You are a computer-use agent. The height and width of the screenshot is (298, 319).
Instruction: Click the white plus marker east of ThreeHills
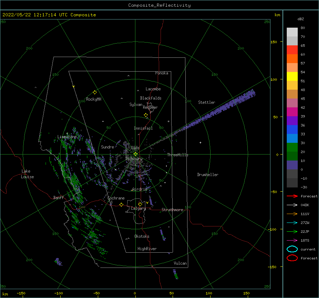200,142
